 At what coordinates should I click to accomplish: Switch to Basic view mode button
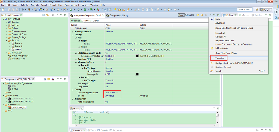[181, 15]
